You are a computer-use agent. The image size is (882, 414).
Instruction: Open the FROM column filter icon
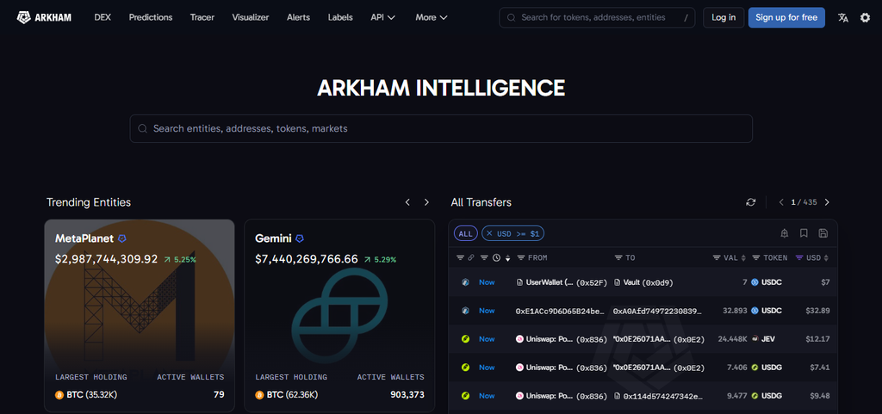(521, 258)
